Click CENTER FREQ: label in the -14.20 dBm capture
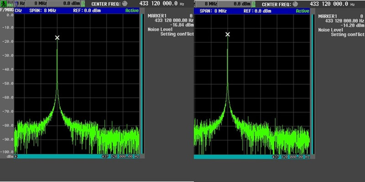 [x=276, y=4]
